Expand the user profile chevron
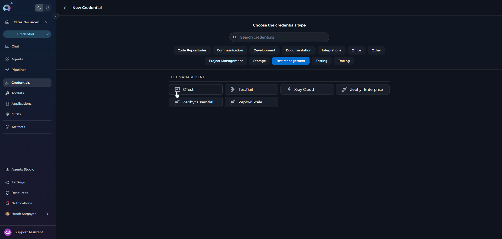The image size is (502, 239). click(x=48, y=214)
